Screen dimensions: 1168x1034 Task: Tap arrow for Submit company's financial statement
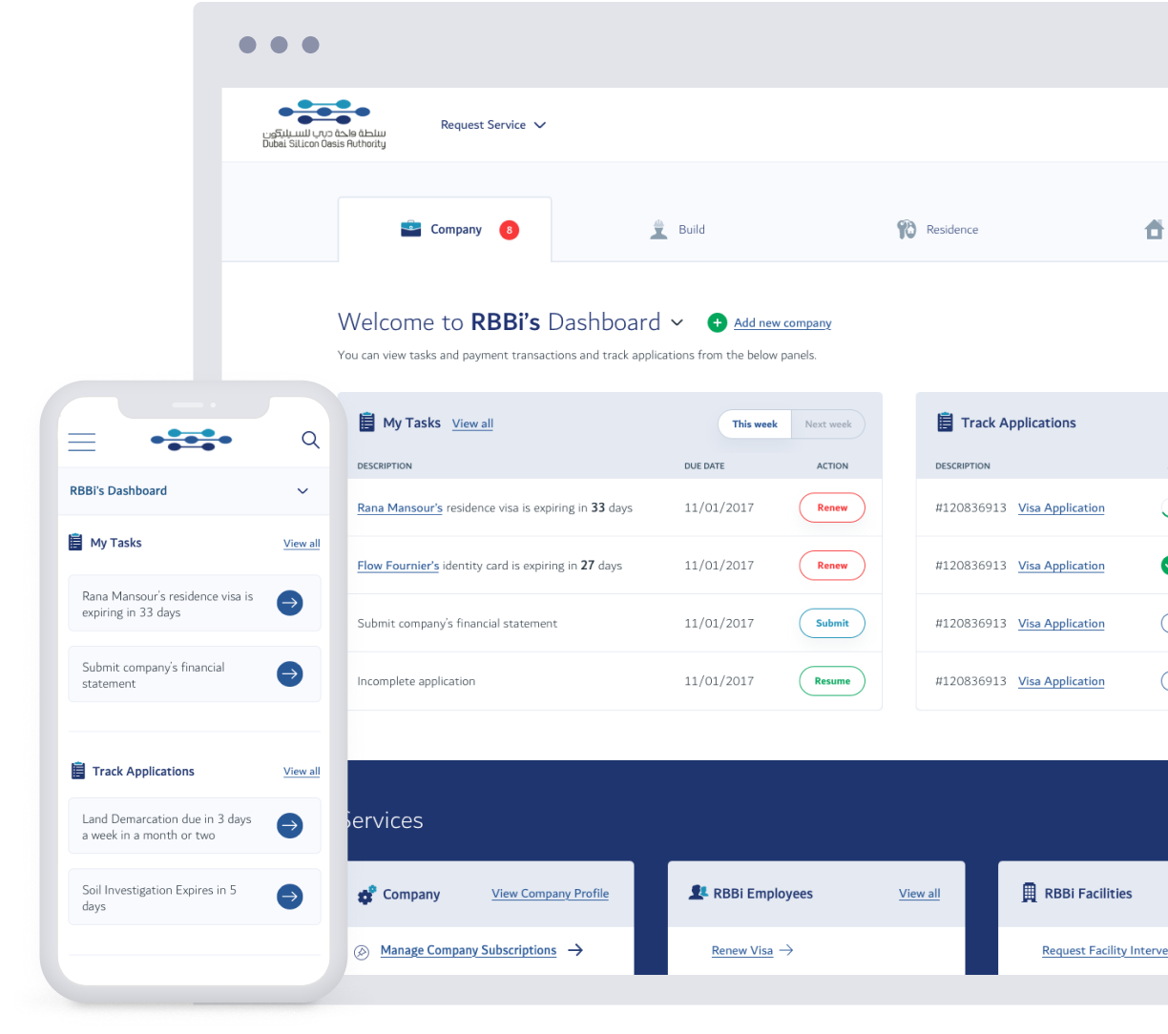point(290,674)
